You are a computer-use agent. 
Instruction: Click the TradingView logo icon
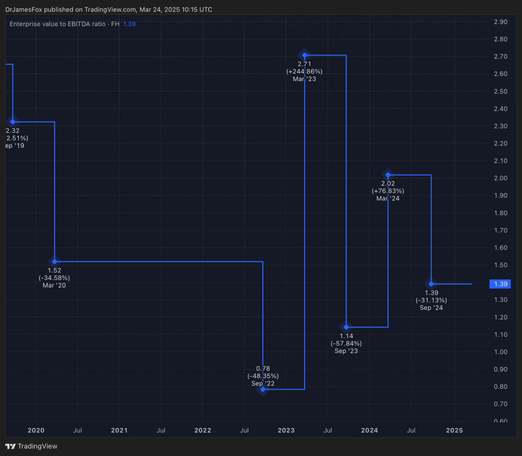pos(10,446)
